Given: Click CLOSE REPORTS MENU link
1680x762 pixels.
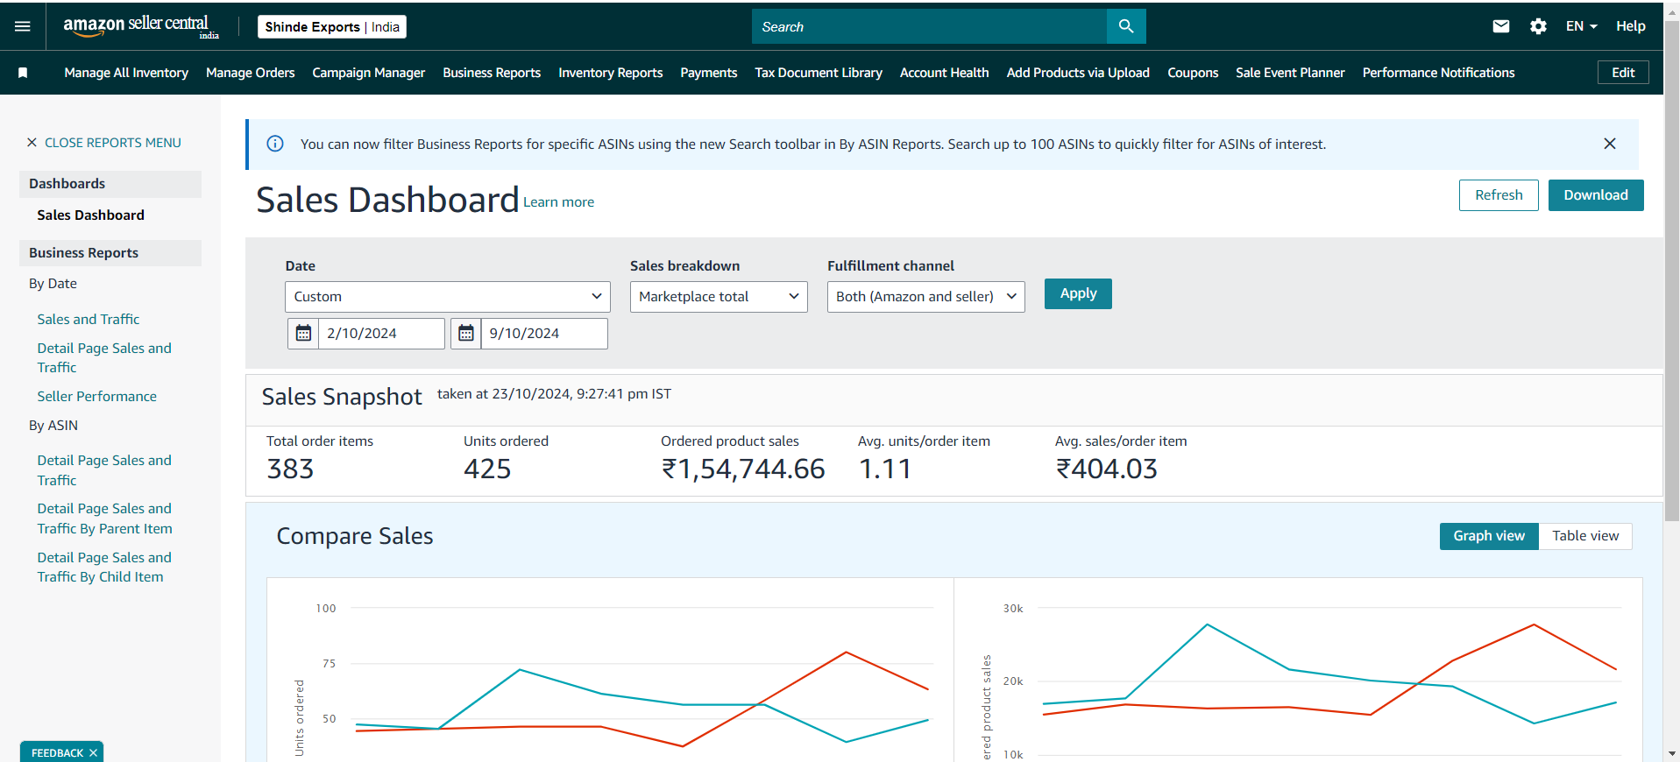Looking at the screenshot, I should [113, 143].
